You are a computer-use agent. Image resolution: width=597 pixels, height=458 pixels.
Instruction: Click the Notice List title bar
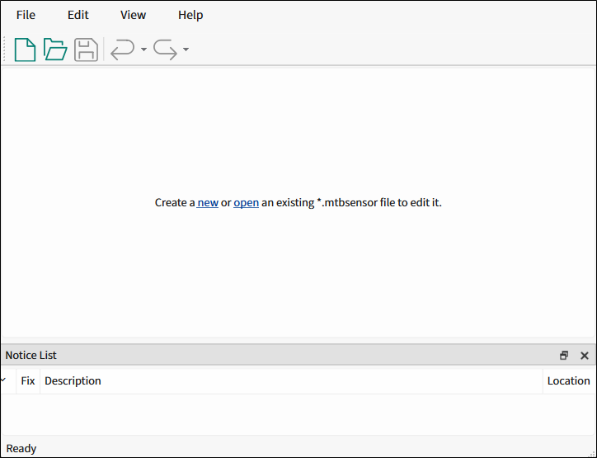(x=247, y=356)
